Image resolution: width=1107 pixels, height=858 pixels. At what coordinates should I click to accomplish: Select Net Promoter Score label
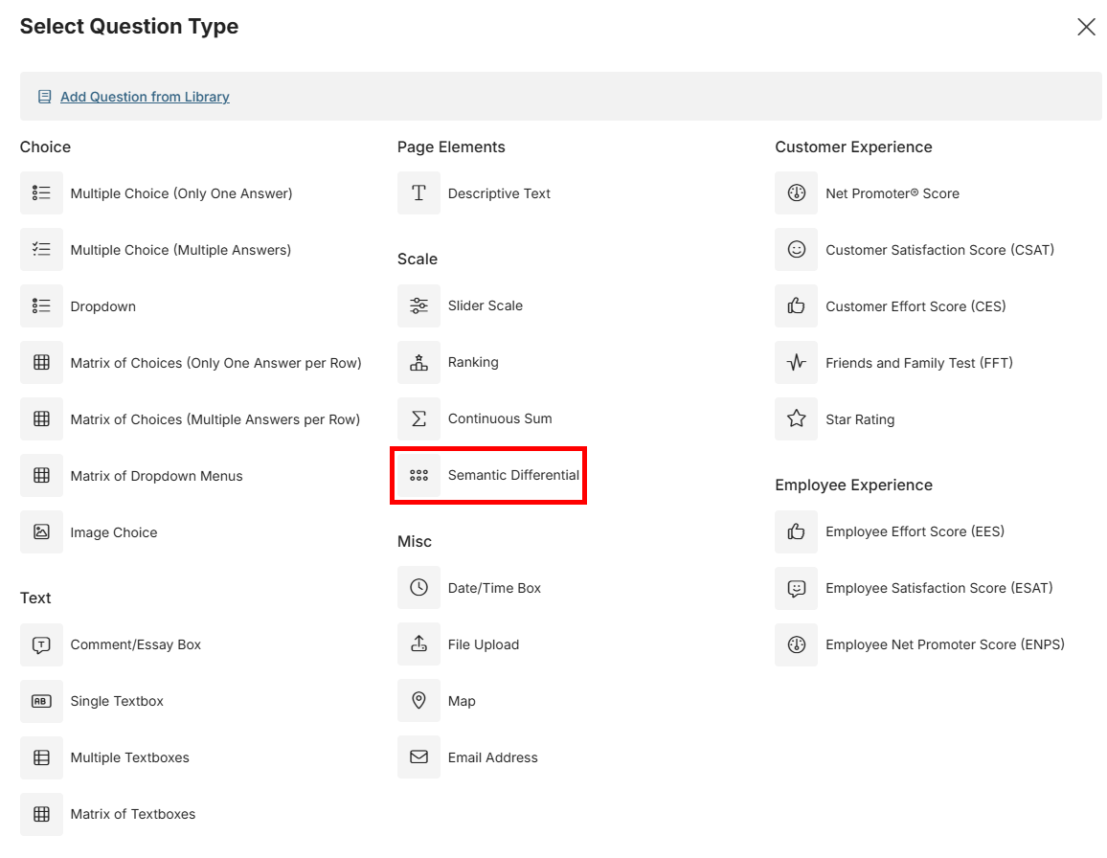click(x=892, y=193)
